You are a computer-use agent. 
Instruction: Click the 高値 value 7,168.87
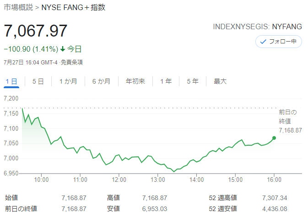155,198
